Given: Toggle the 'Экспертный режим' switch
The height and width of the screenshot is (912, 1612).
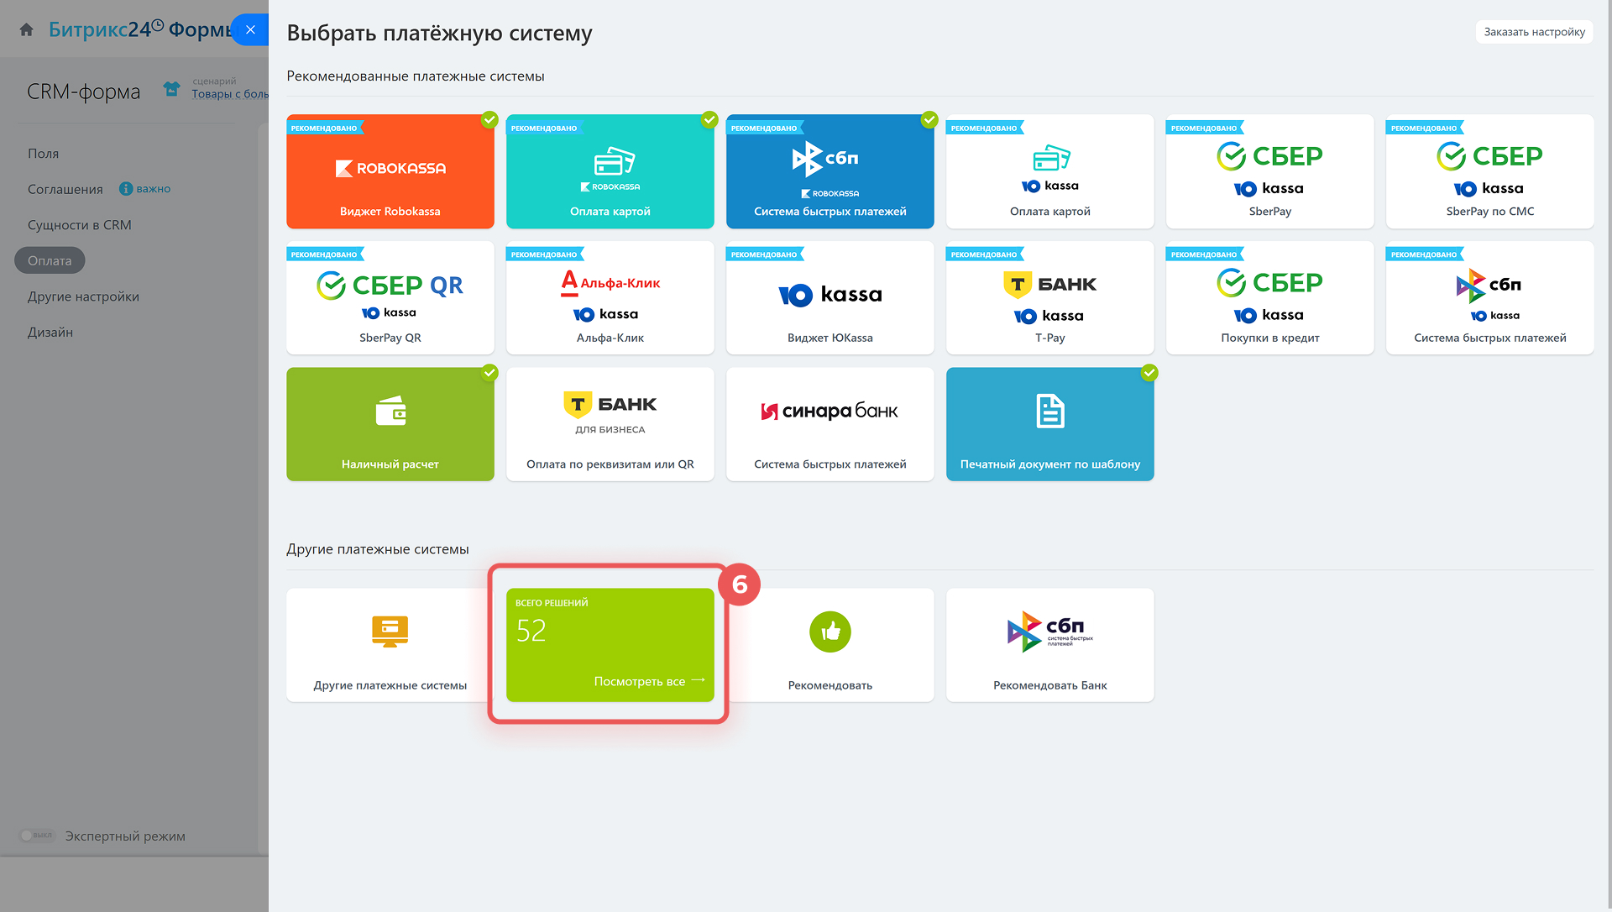Looking at the screenshot, I should pyautogui.click(x=37, y=836).
